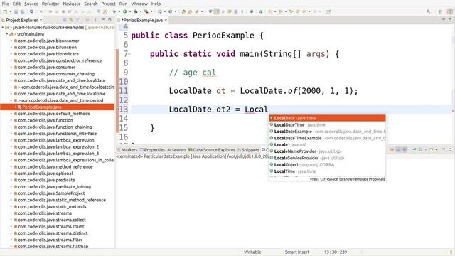Click the Open Perspective icon
Viewport: 455px width, 256px height.
pos(440,11)
